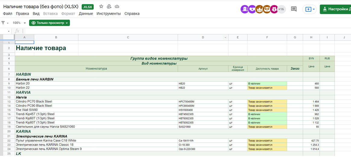The height and width of the screenshot is (157, 351).
Task: Click the add-to-Drive icon beside the star
Action: 109,7
